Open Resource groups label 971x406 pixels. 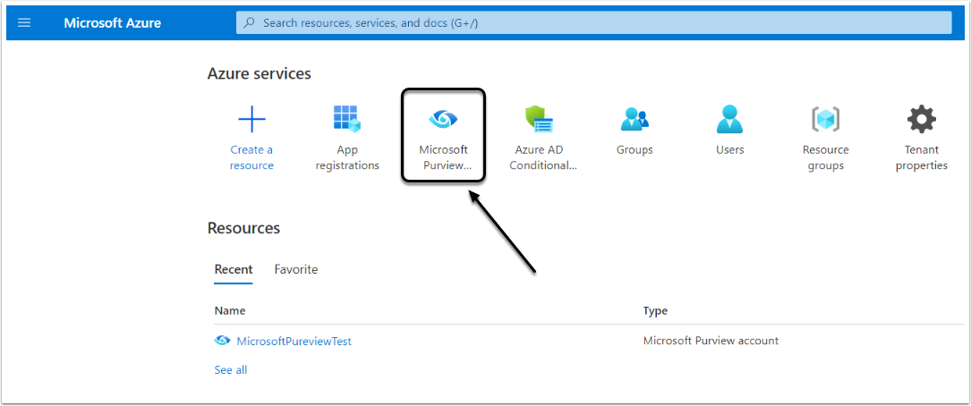[825, 157]
